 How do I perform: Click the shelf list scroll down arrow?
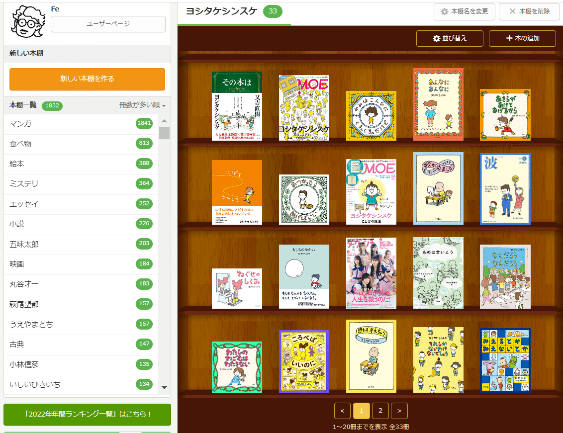(164, 388)
